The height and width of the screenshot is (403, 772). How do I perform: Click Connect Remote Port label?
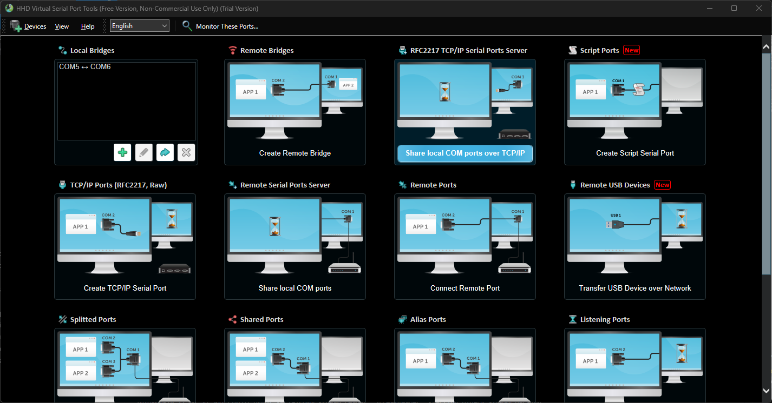465,288
